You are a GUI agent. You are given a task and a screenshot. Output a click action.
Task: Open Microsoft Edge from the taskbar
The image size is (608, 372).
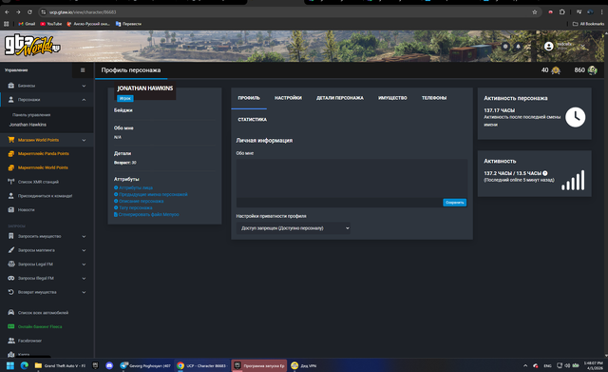pyautogui.click(x=24, y=365)
